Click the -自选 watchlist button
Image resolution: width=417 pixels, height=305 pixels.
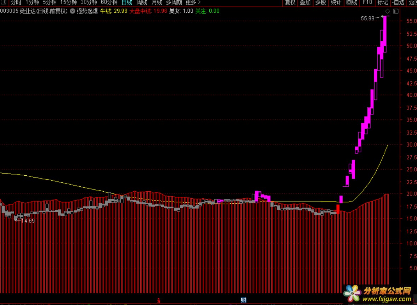398,2
